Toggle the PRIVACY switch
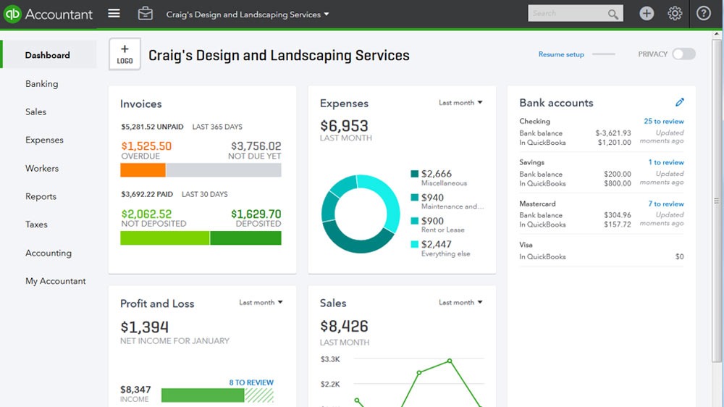This screenshot has height=407, width=724. pos(684,54)
